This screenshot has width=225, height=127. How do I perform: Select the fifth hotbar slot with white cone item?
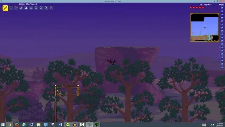click(26, 8)
